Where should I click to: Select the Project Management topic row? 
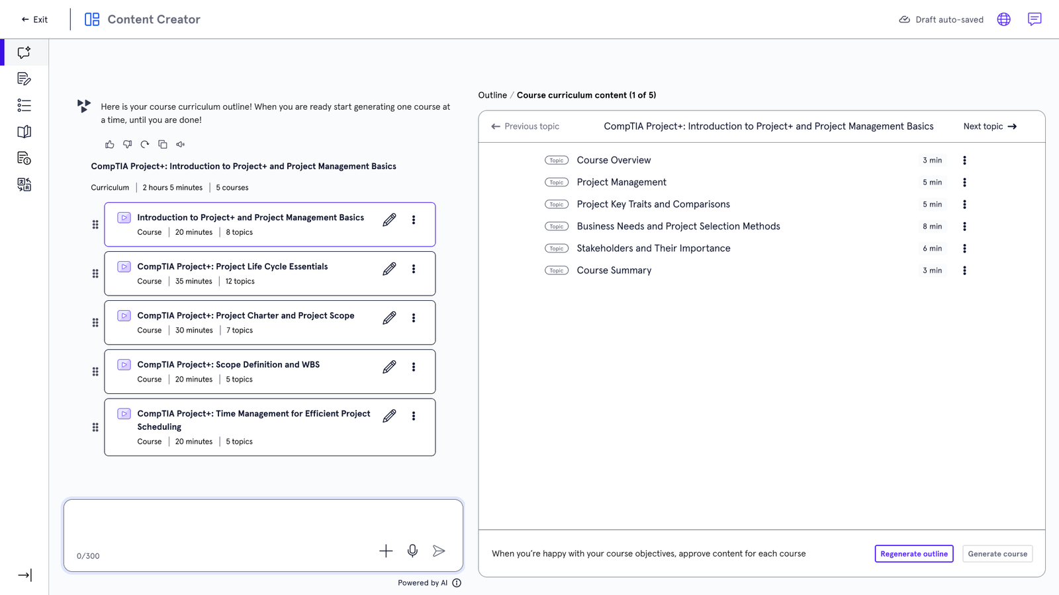click(757, 182)
